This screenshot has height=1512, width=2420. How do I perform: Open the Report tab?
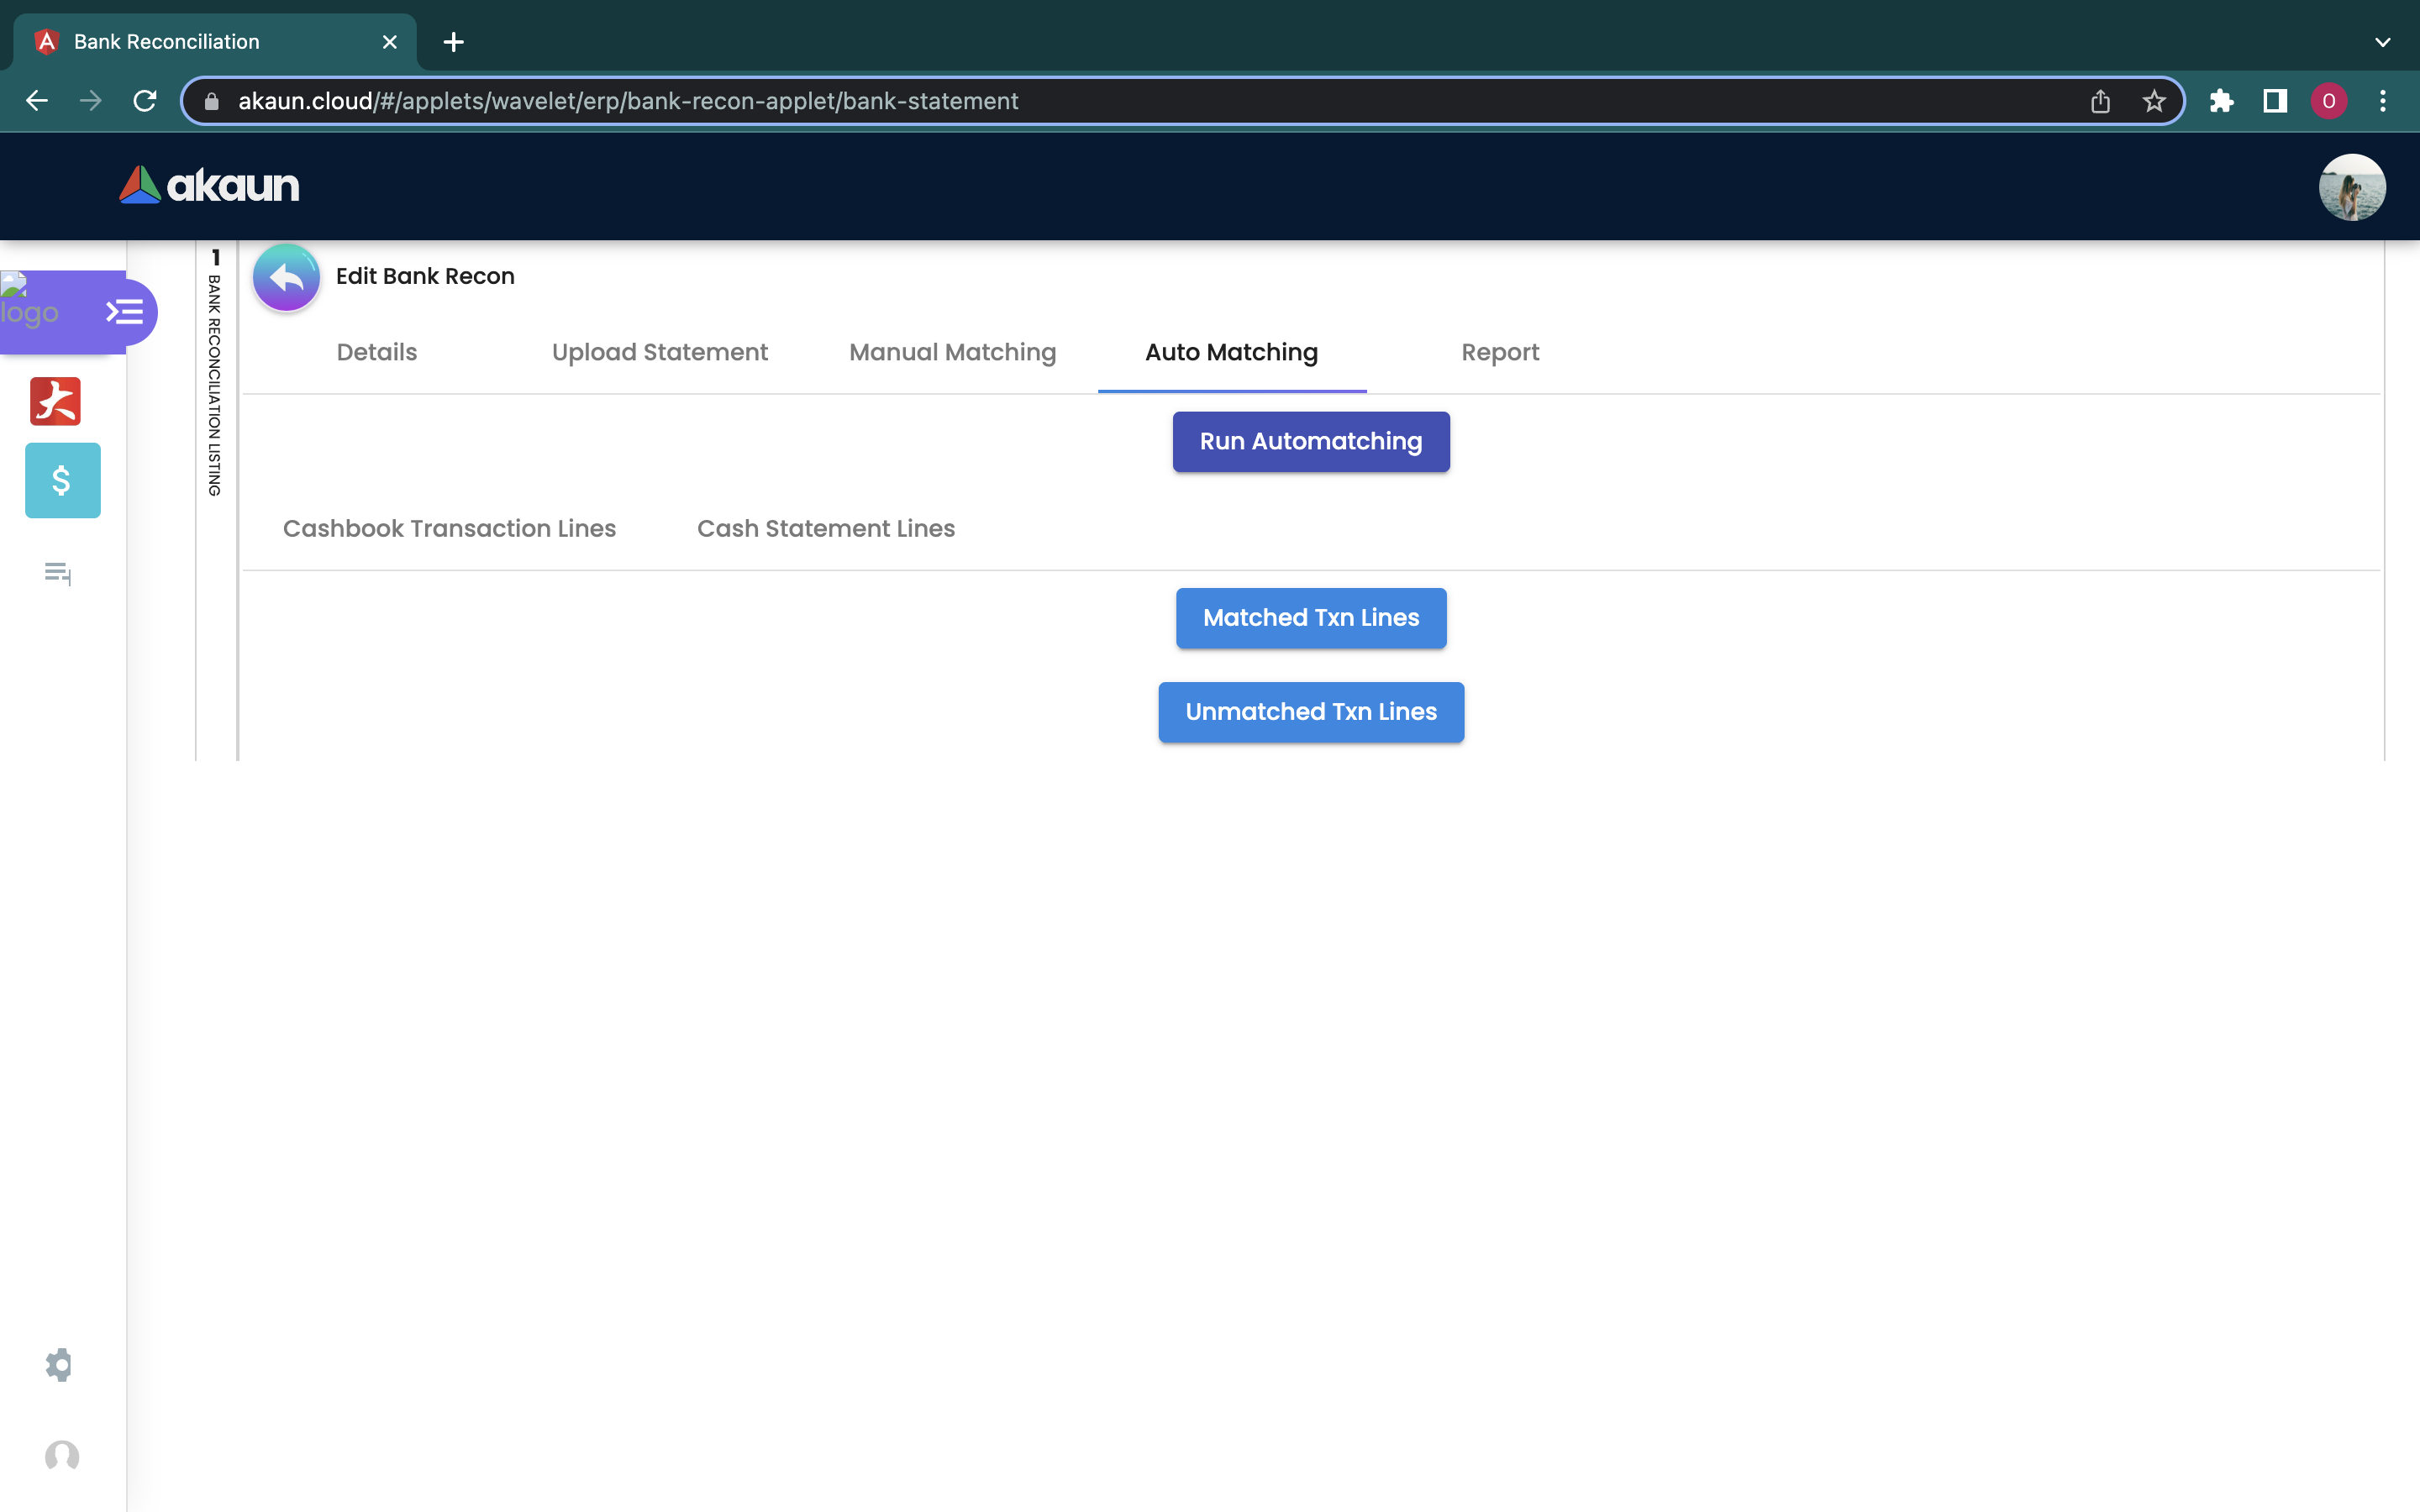click(x=1499, y=352)
